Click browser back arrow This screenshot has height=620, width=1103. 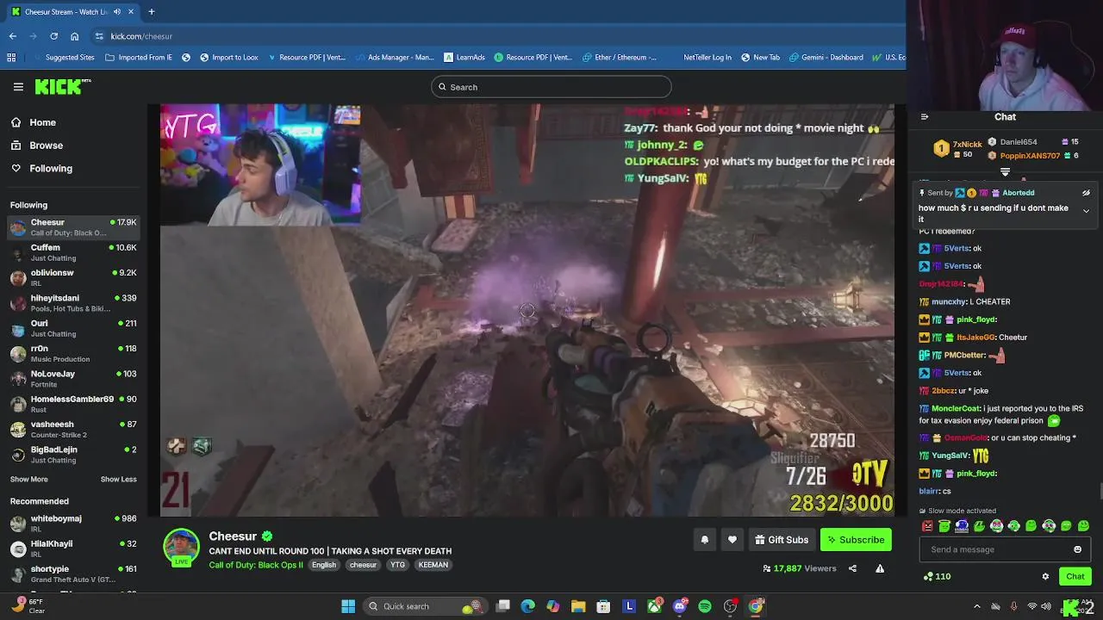point(13,36)
